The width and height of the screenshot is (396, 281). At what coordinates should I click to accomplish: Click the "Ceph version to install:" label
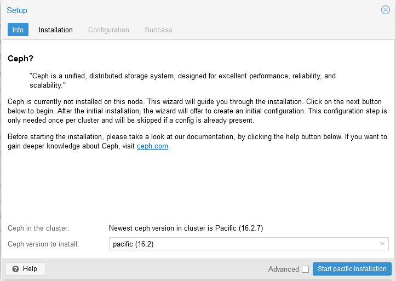(x=43, y=244)
